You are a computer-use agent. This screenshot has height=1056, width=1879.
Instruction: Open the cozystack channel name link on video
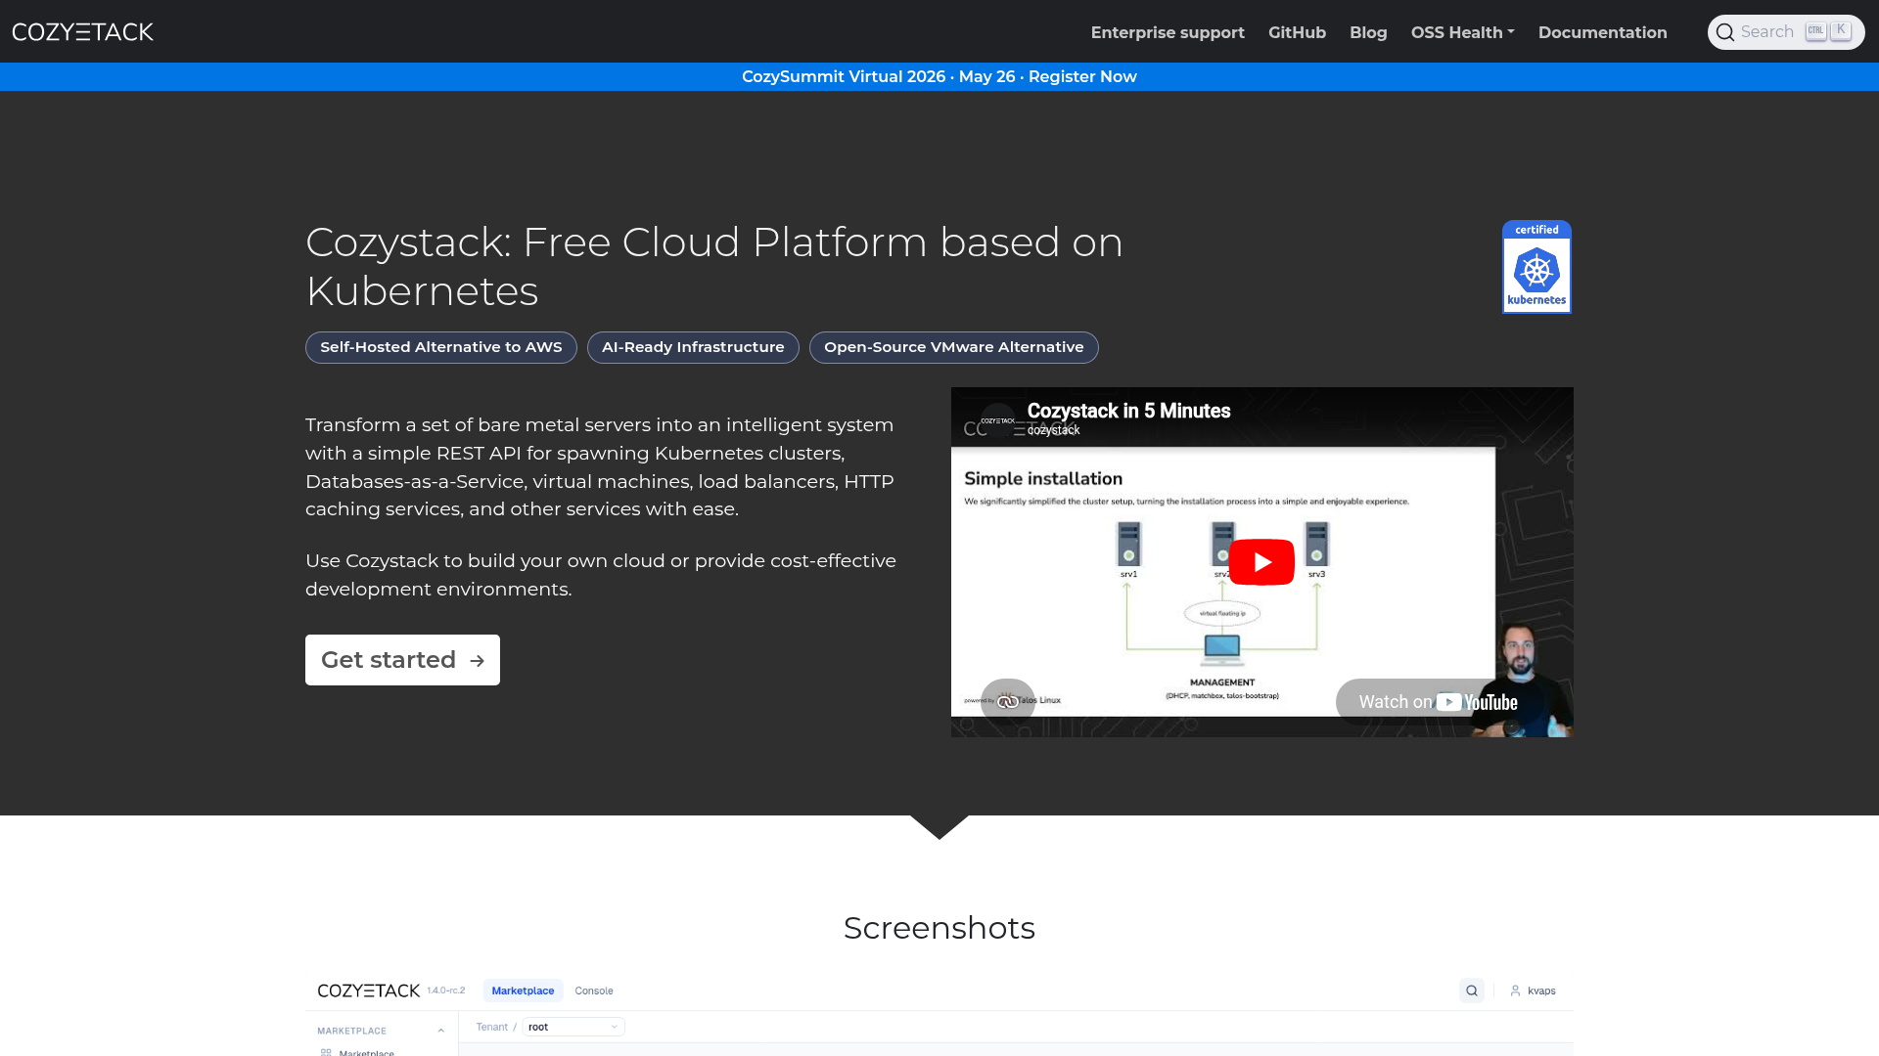point(1054,430)
